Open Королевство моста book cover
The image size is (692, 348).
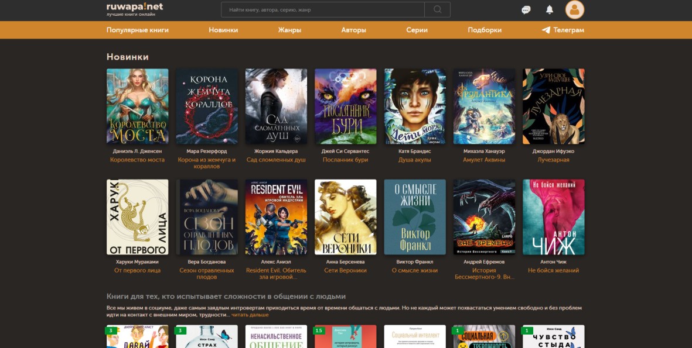[x=137, y=106]
